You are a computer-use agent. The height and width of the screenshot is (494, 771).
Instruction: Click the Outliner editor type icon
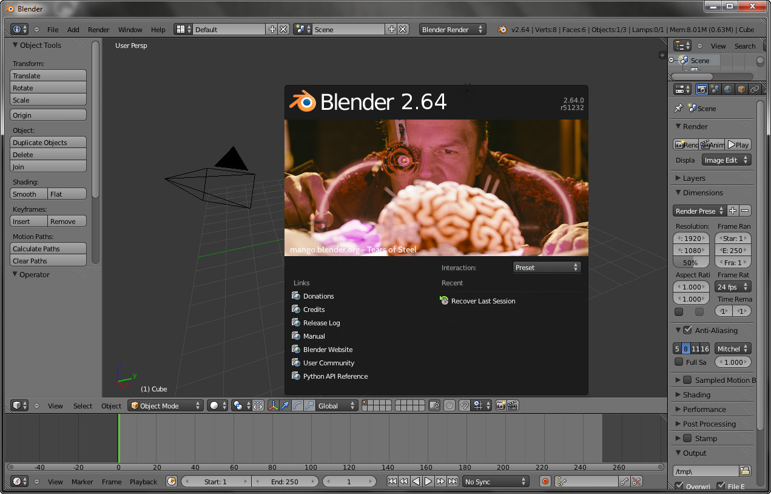682,46
